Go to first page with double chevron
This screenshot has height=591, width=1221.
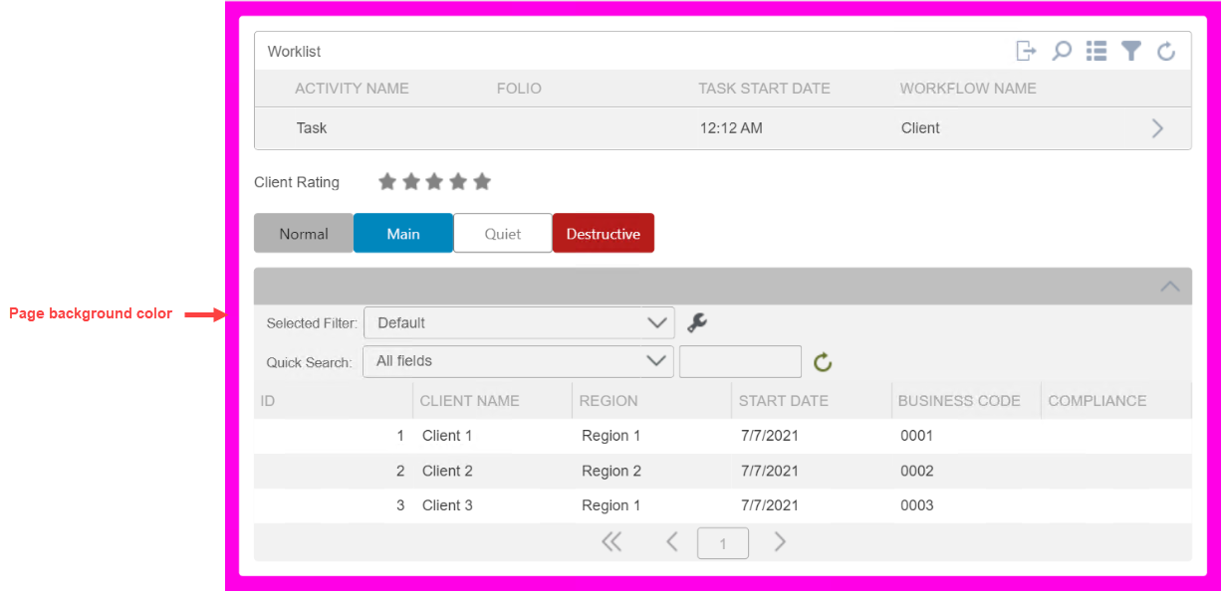click(x=611, y=541)
